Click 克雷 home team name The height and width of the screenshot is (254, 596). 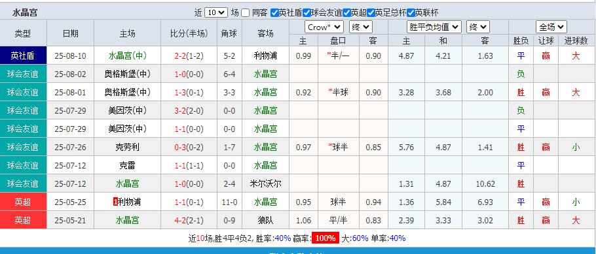pyautogui.click(x=127, y=165)
